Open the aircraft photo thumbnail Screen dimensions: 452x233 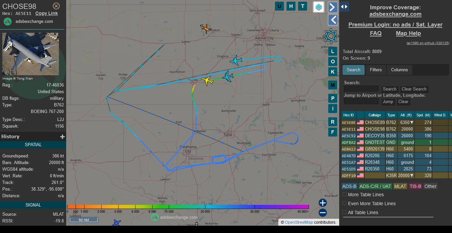30,54
